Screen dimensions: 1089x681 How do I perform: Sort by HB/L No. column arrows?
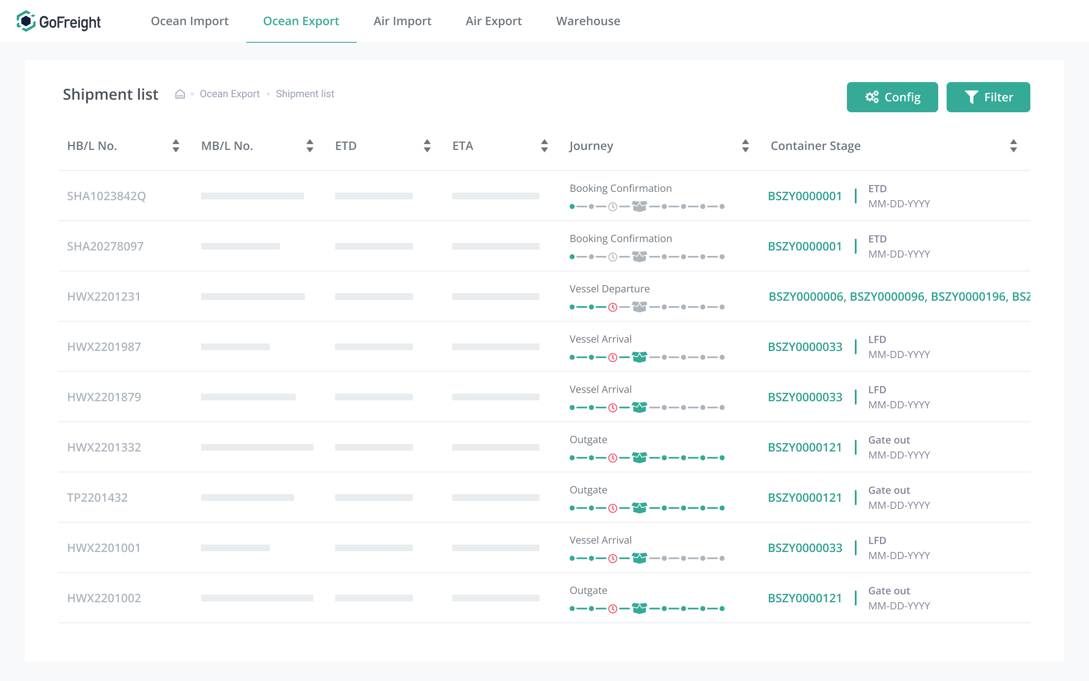(x=175, y=146)
